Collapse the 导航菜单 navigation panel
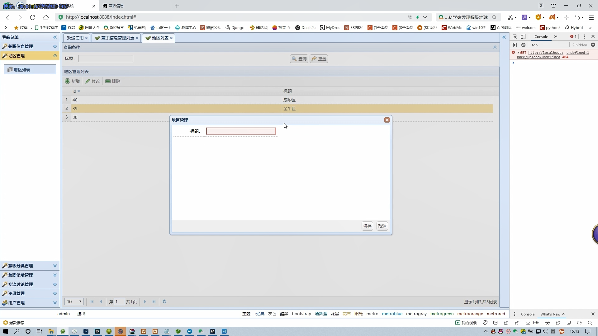 (55, 37)
